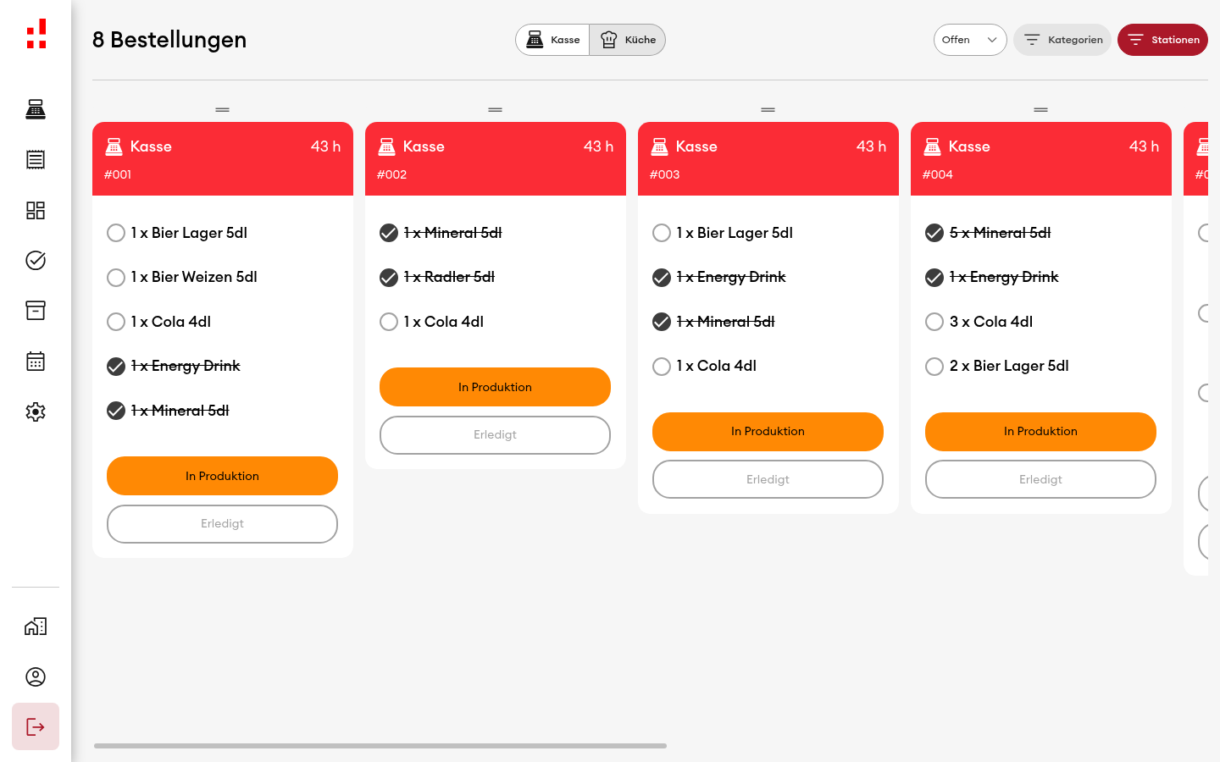The width and height of the screenshot is (1220, 762).
Task: Open the calendar sidebar icon
Action: click(x=36, y=362)
